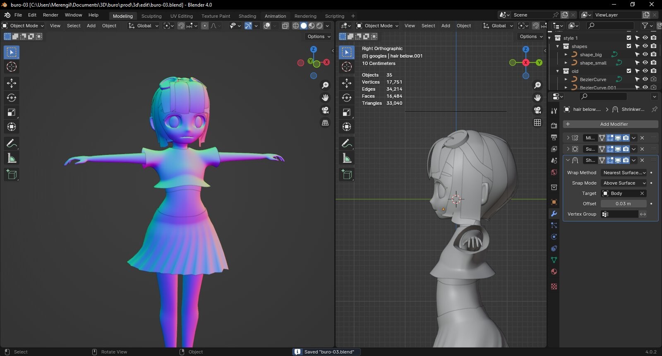Open Global orientation dropdown in right viewport
662x356 pixels.
click(498, 26)
